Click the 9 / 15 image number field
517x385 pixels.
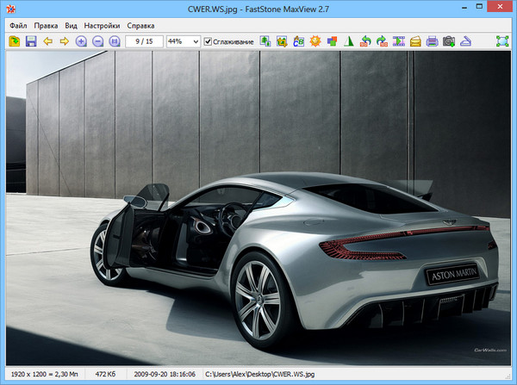coord(144,41)
